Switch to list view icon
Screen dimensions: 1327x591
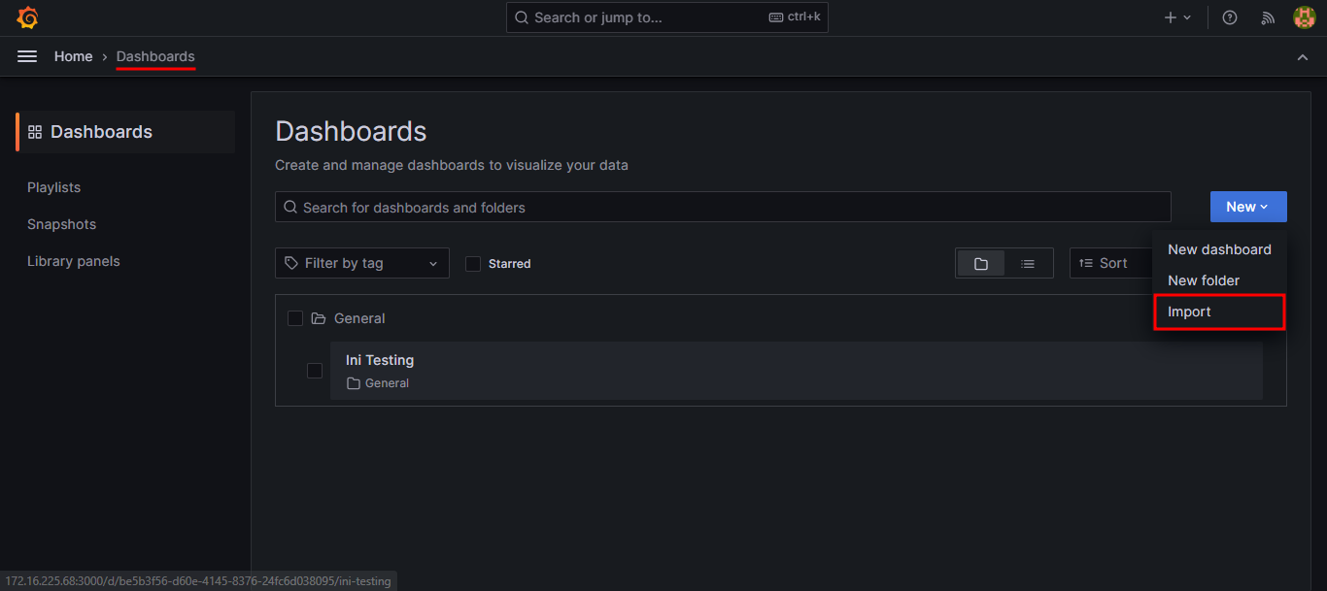[1029, 263]
